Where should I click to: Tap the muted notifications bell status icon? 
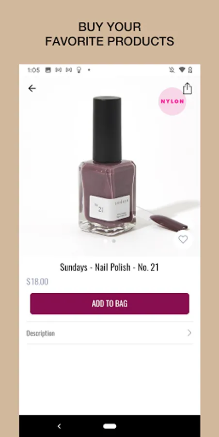pyautogui.click(x=172, y=70)
